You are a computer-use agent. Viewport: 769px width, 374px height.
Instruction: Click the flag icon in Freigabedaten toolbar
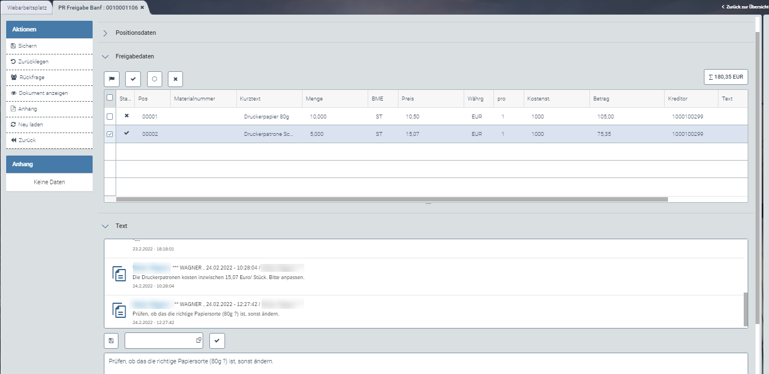tap(112, 79)
